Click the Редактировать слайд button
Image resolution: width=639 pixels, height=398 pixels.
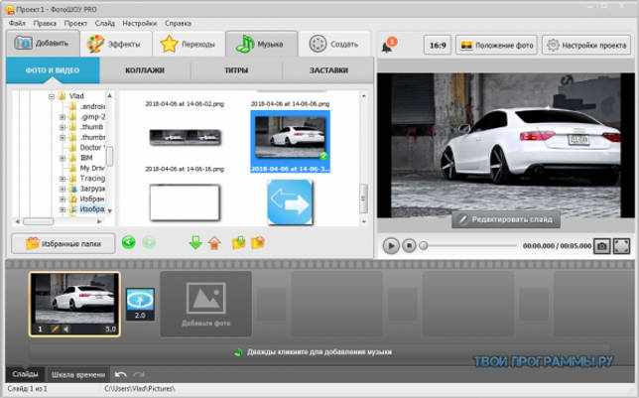506,219
